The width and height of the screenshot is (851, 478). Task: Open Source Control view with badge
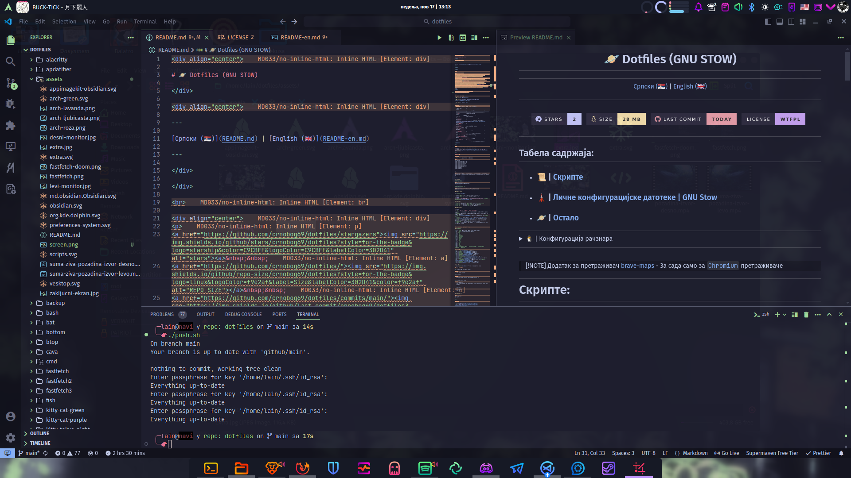pyautogui.click(x=11, y=83)
